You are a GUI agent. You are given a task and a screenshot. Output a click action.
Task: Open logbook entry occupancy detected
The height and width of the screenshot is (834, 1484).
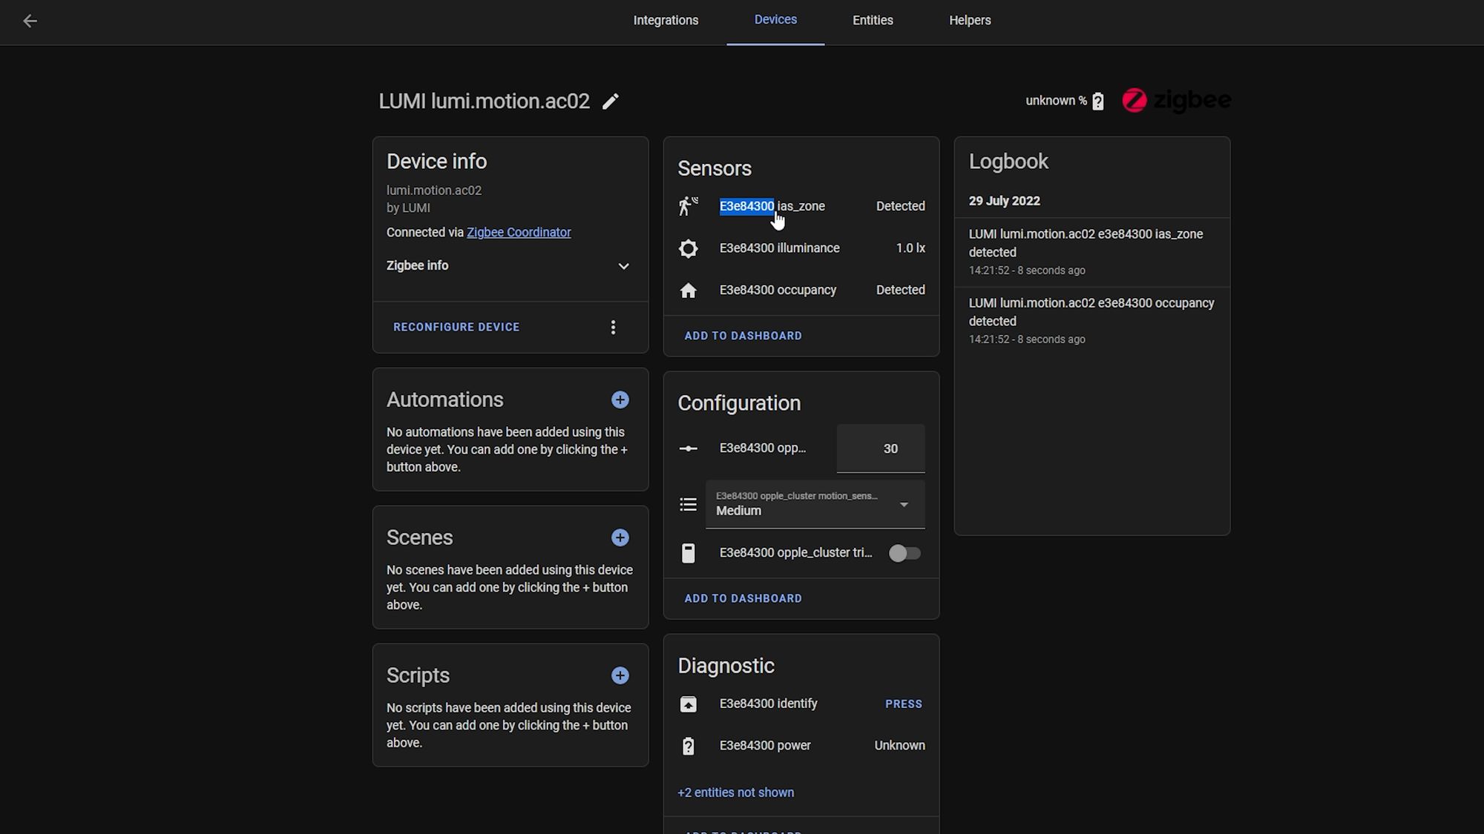click(1091, 321)
